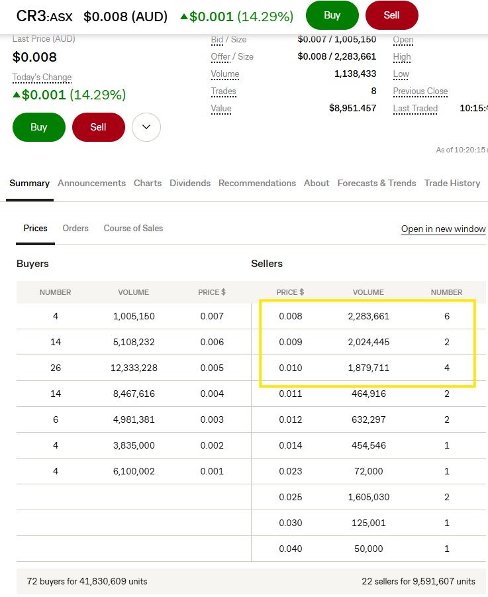Click seller price 0.023
Image resolution: width=488 pixels, height=597 pixels.
tap(291, 471)
